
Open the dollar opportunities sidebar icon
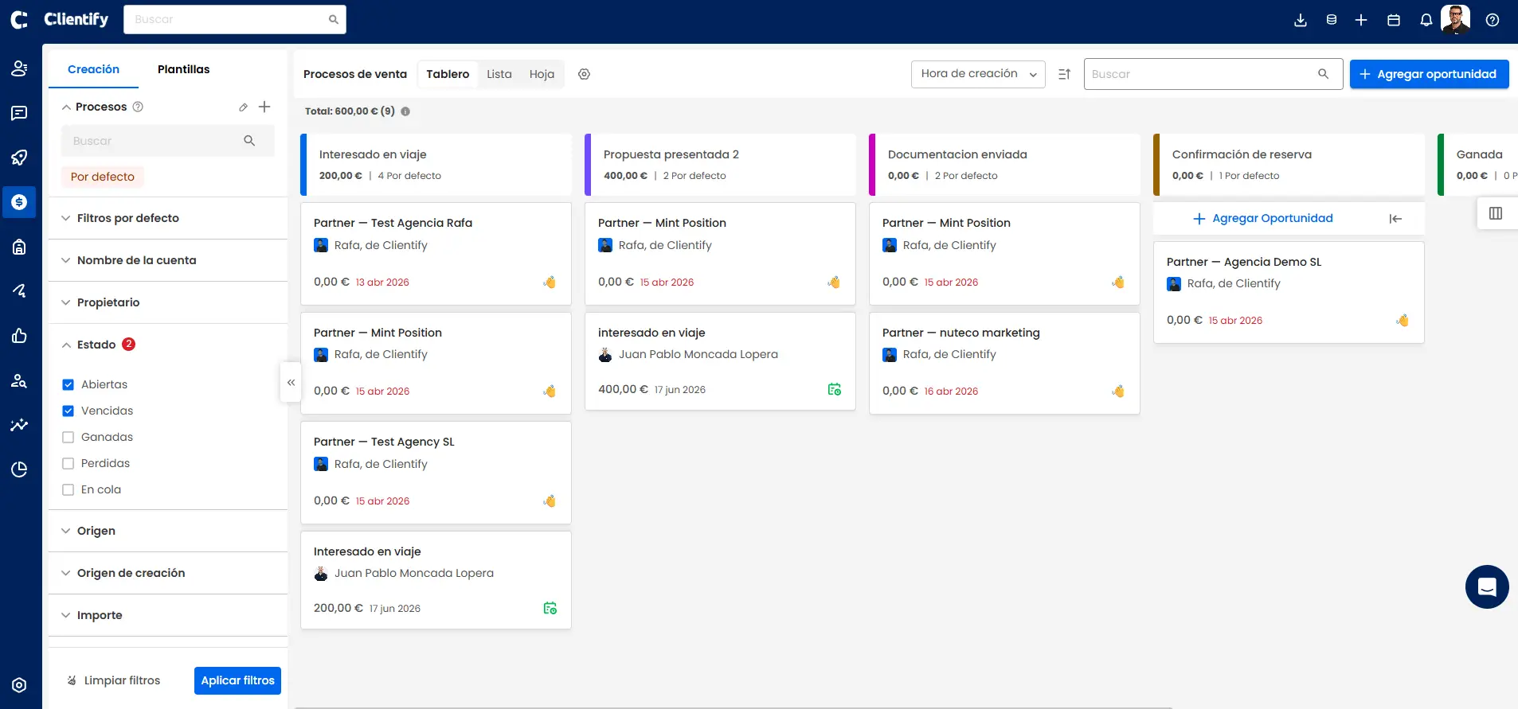(19, 202)
